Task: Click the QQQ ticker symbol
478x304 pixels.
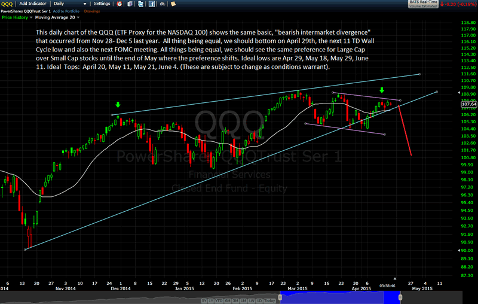Action: [x=7, y=4]
